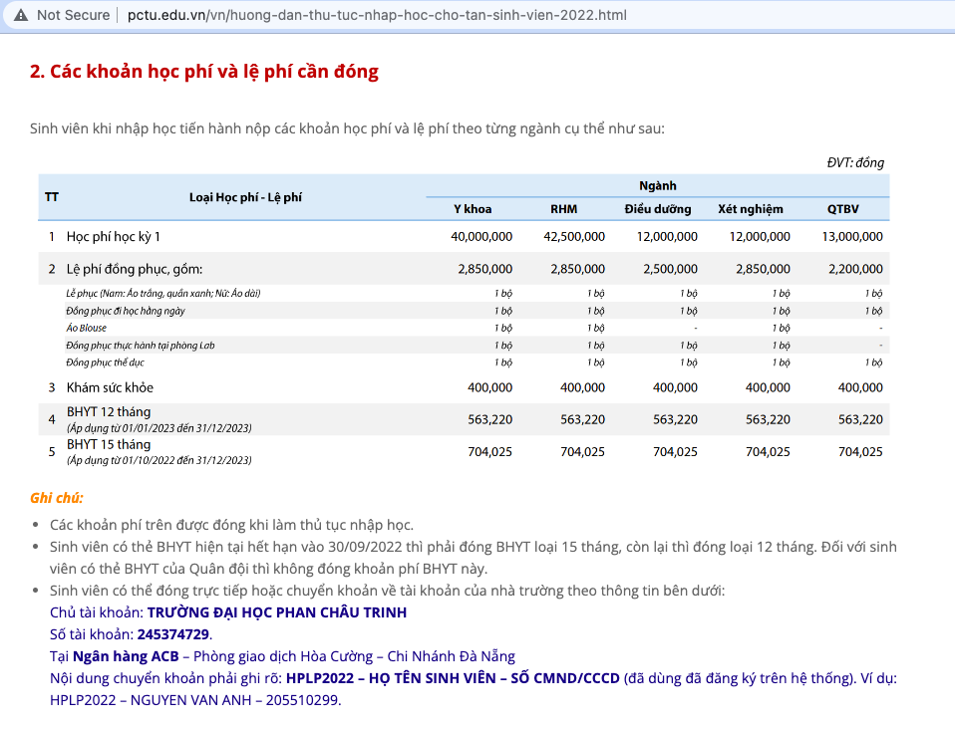Click the Not Secure warning triangle icon
The height and width of the screenshot is (729, 955).
click(x=21, y=15)
